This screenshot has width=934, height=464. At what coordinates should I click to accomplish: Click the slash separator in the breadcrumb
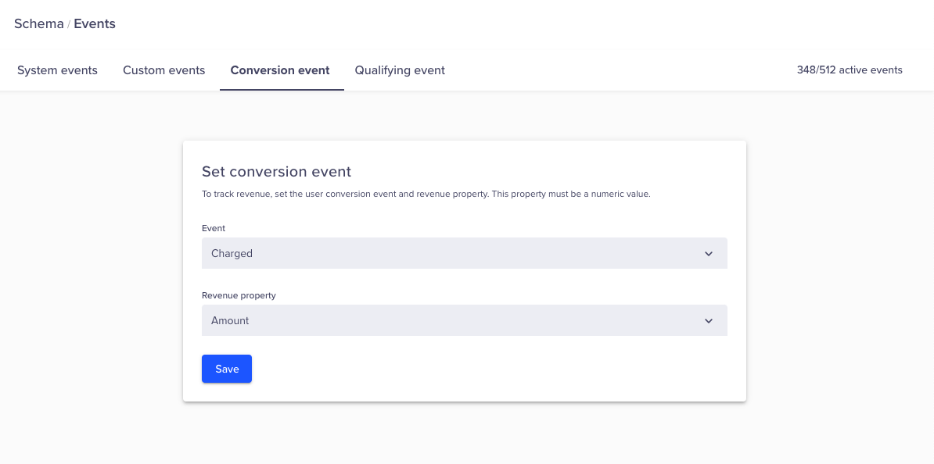69,23
